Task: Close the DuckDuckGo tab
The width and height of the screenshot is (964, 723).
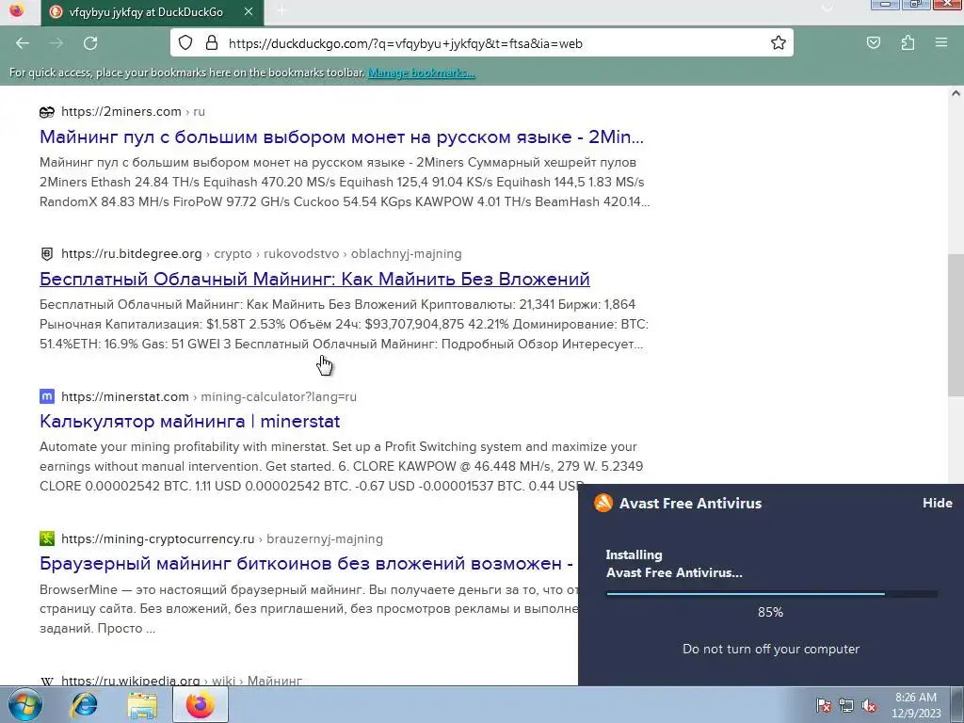Action: (249, 11)
